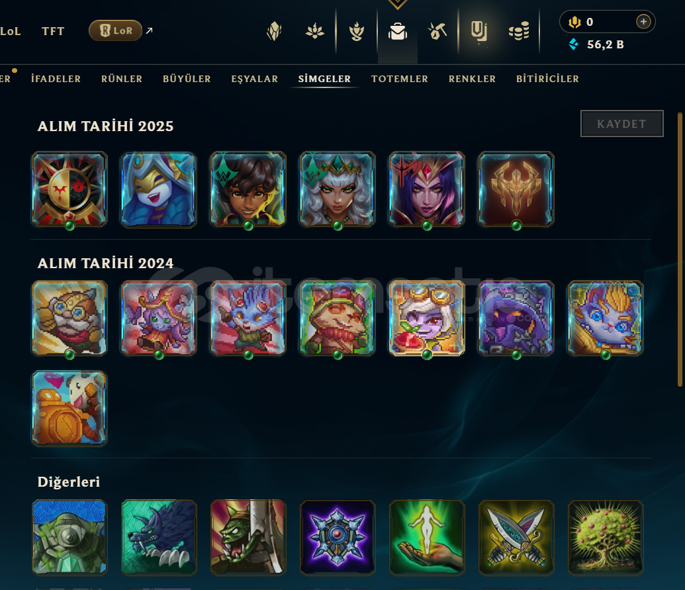Choose the Poro with coin icon
The width and height of the screenshot is (685, 590).
click(69, 408)
